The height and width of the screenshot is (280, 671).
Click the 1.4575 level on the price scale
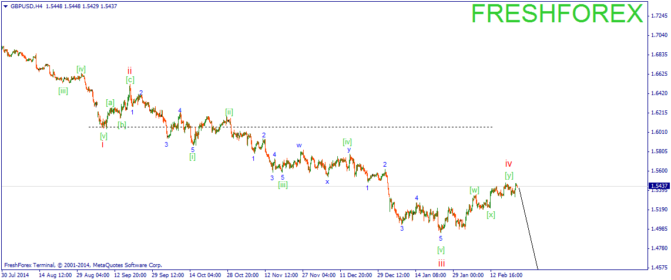pos(659,268)
